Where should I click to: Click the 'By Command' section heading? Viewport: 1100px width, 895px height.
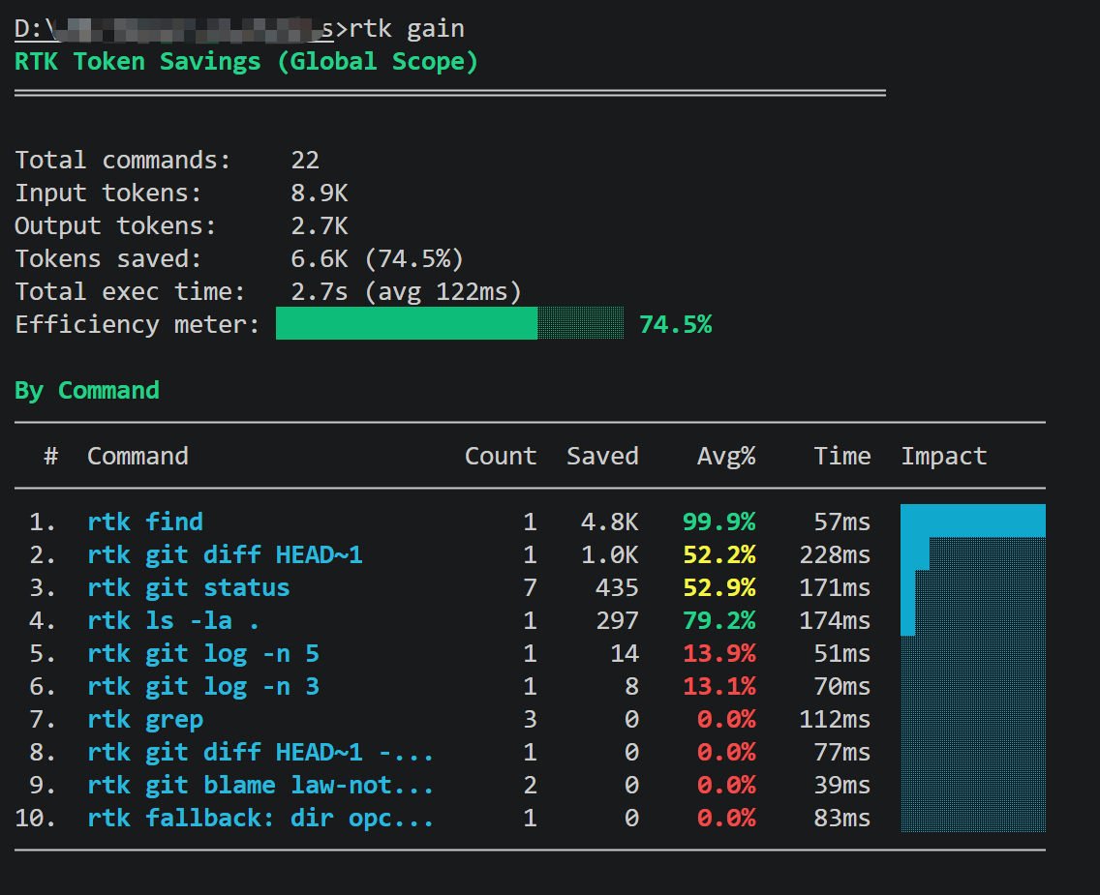point(87,390)
